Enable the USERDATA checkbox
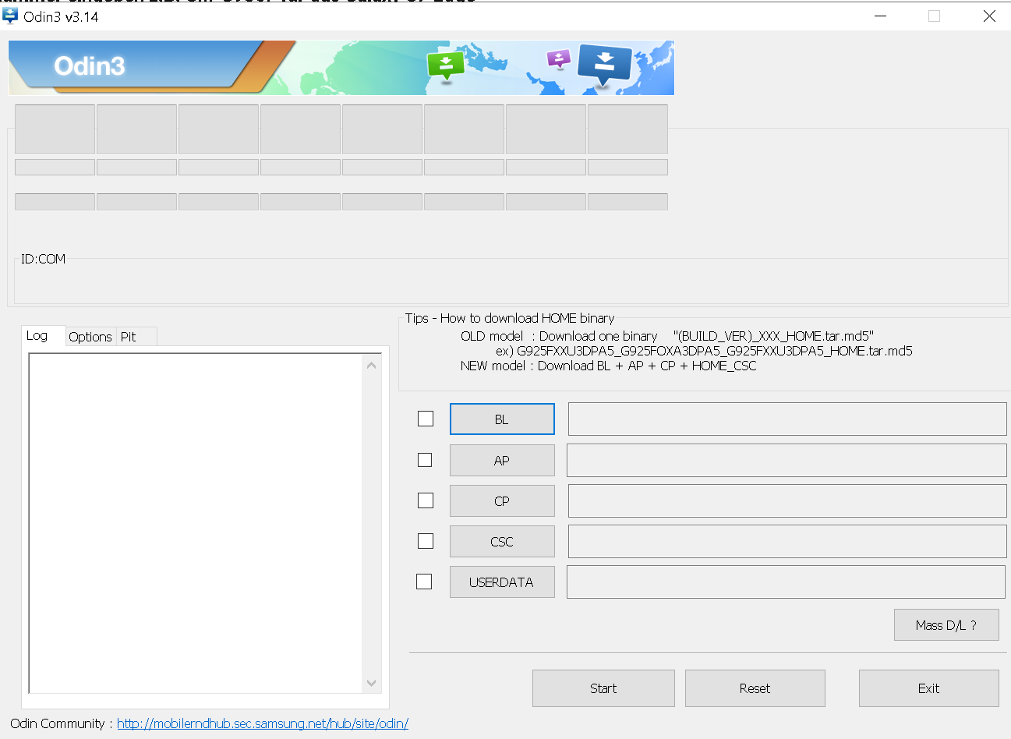Screen dimensions: 1011x739 [424, 582]
